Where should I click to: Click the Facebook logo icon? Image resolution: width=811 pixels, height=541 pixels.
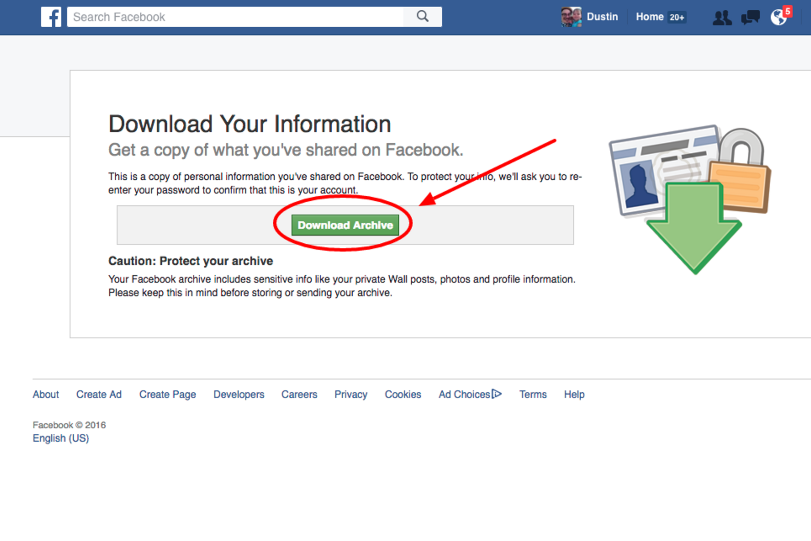pos(51,17)
